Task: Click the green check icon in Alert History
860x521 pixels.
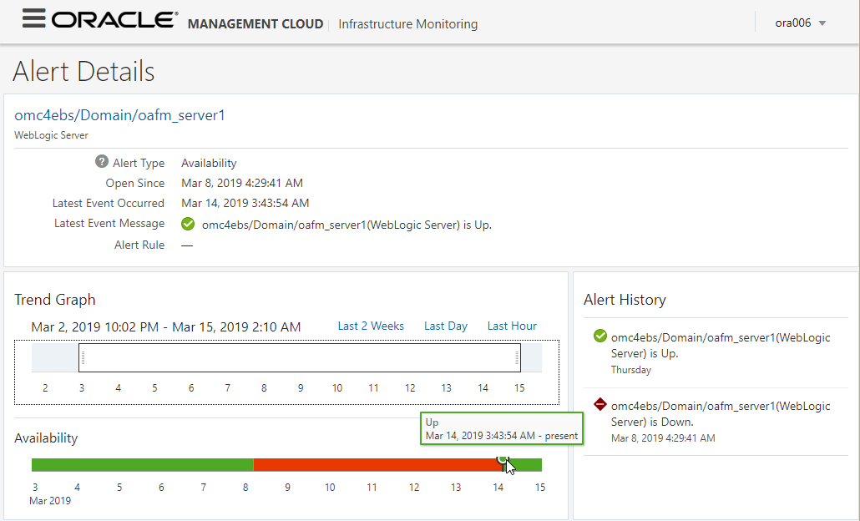Action: pos(599,336)
